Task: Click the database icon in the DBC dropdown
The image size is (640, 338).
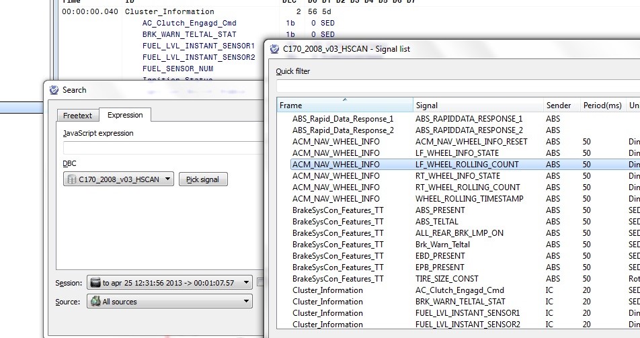Action: pyautogui.click(x=72, y=179)
